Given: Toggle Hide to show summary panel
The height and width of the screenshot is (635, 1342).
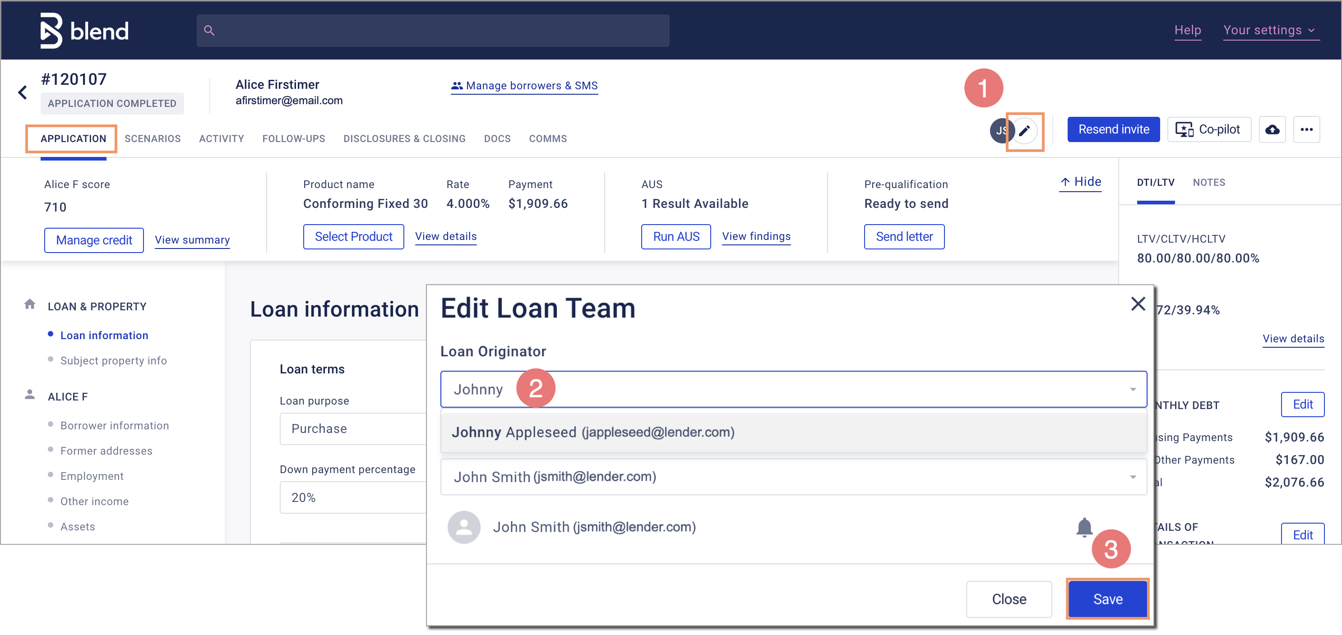Looking at the screenshot, I should click(x=1080, y=182).
